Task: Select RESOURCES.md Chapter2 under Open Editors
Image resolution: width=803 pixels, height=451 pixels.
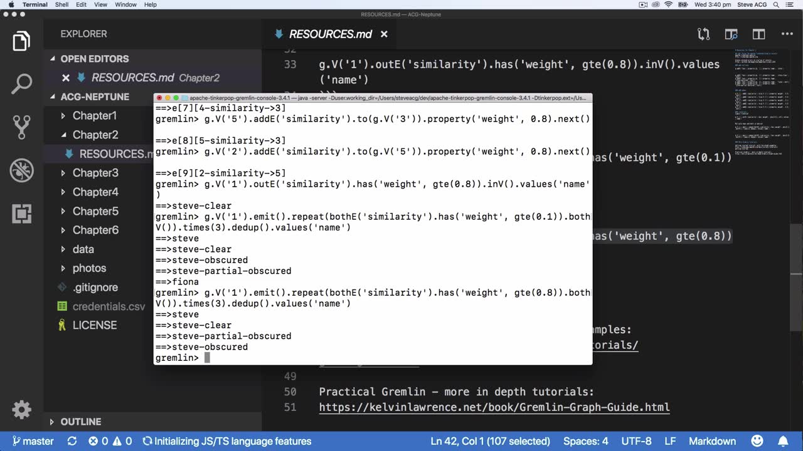Action: pos(155,78)
